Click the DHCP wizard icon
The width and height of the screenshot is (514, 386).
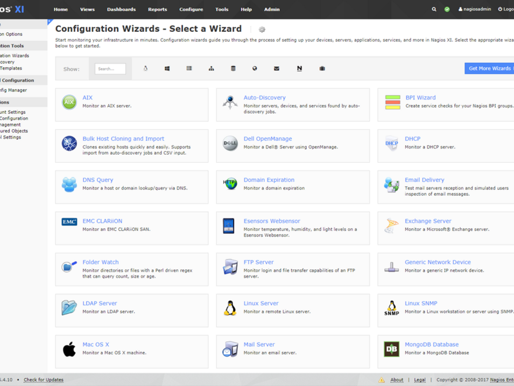(392, 143)
